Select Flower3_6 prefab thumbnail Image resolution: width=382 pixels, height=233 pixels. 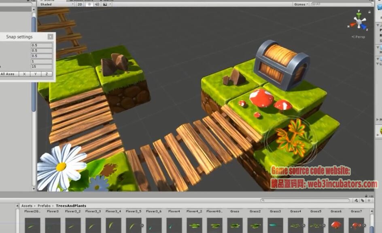[154, 225]
